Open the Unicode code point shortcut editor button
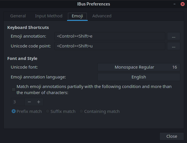 174,46
